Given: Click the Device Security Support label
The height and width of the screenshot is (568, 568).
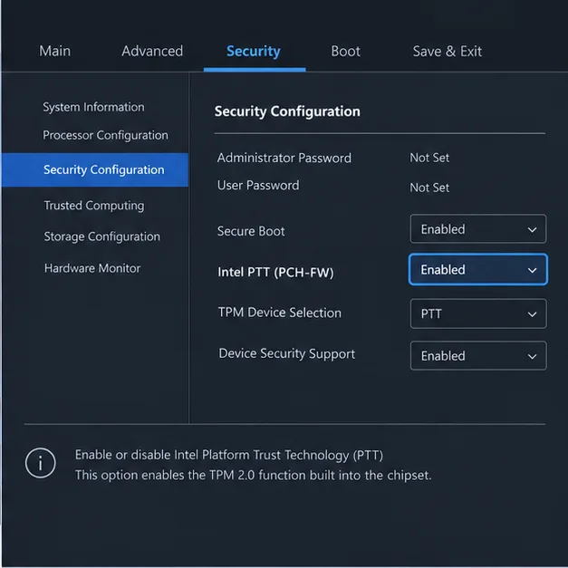Looking at the screenshot, I should click(x=287, y=353).
